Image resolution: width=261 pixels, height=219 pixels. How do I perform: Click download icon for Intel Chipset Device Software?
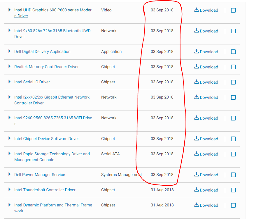coord(197,139)
